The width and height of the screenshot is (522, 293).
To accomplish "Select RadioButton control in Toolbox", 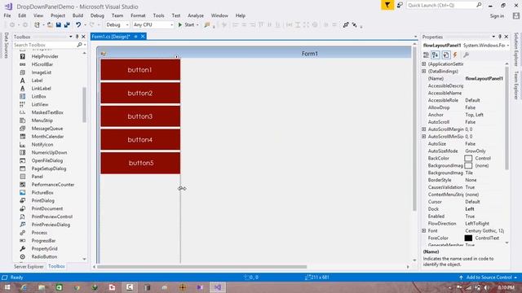I will click(44, 256).
